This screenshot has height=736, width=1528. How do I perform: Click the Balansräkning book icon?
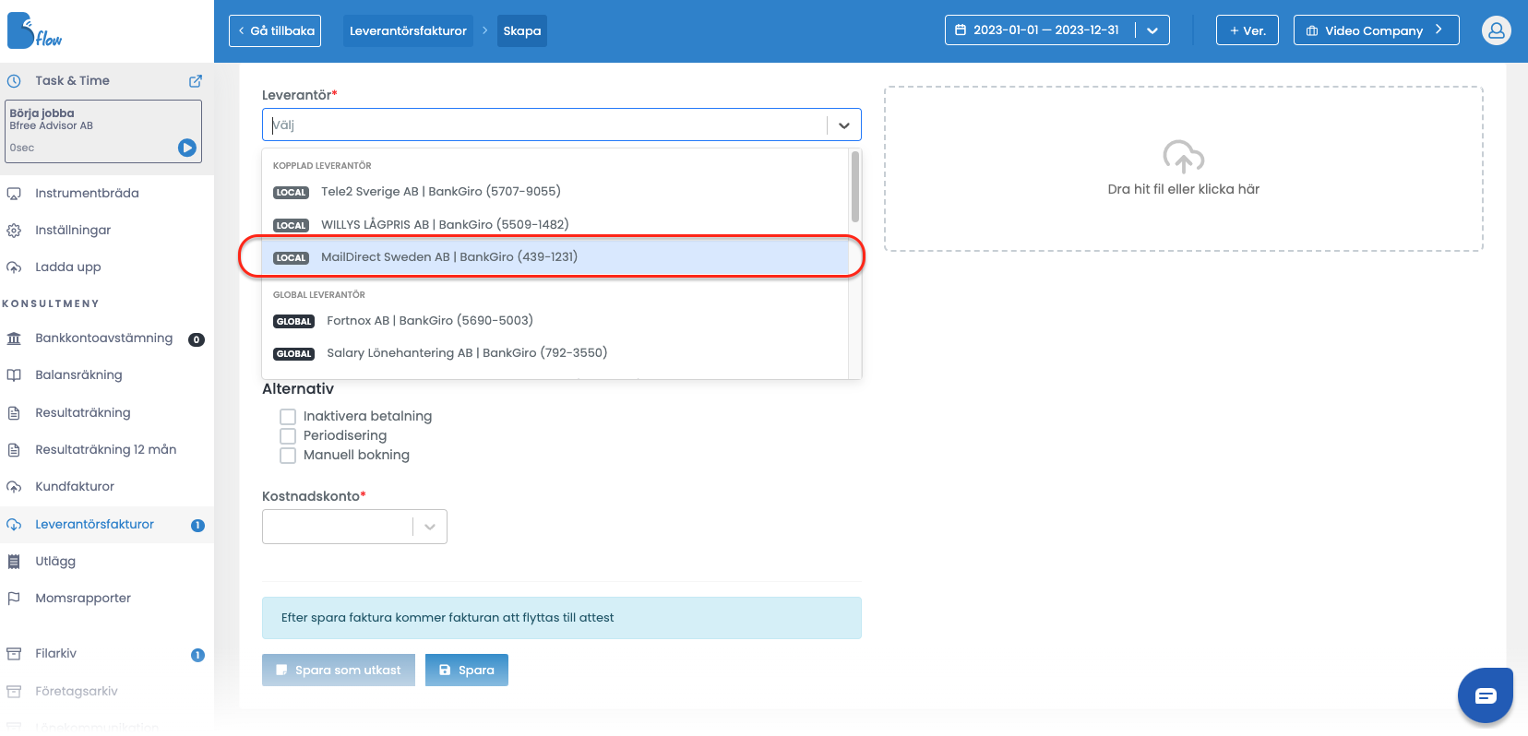[x=14, y=375]
